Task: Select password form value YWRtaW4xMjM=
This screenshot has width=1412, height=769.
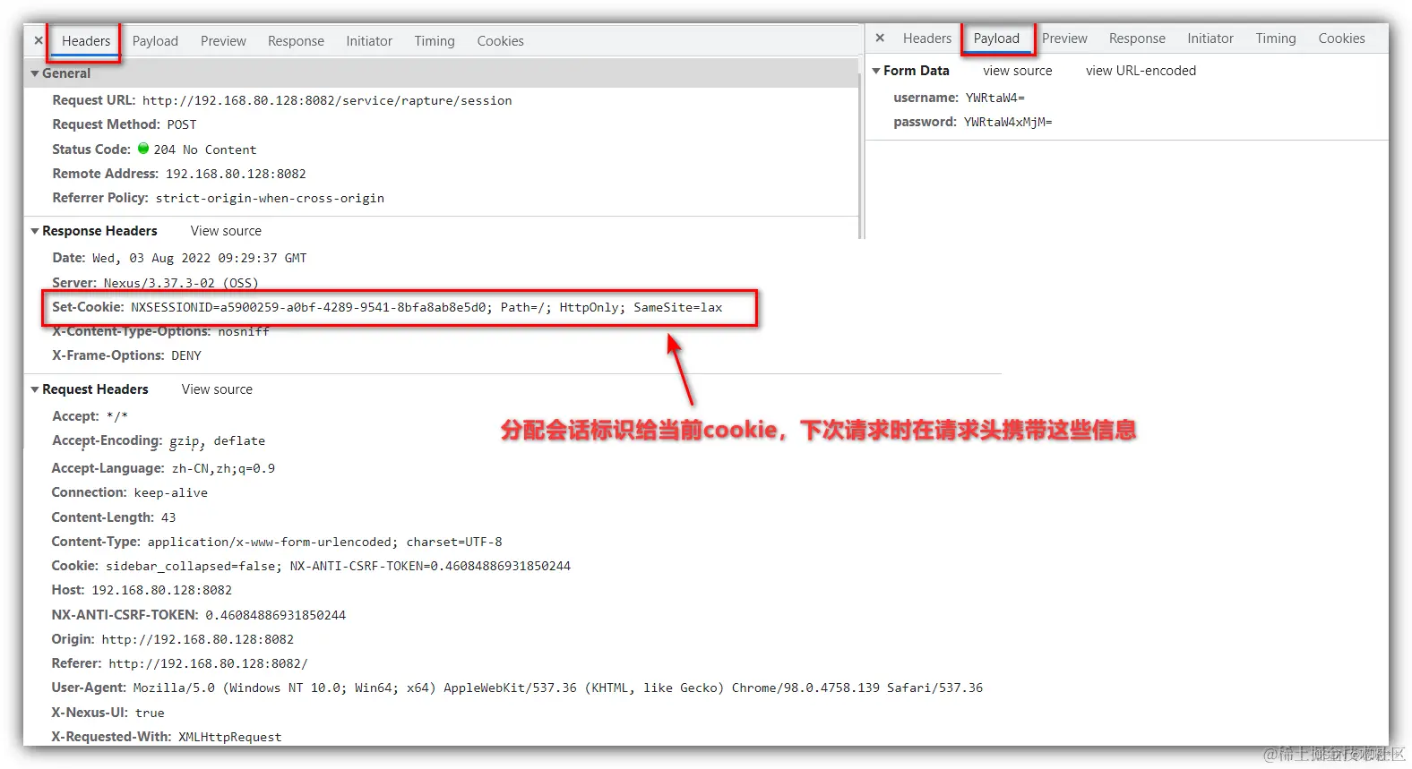Action: point(1008,122)
